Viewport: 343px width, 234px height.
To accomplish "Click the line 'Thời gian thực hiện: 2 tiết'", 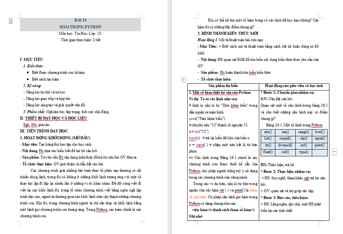I will (x=81, y=40).
